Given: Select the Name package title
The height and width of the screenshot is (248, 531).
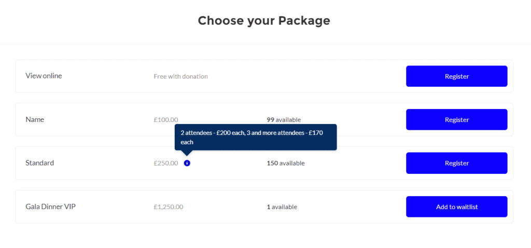Looking at the screenshot, I should pos(35,120).
